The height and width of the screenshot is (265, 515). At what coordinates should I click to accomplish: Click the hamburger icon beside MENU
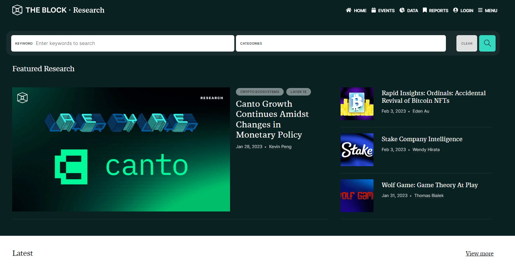coord(480,10)
